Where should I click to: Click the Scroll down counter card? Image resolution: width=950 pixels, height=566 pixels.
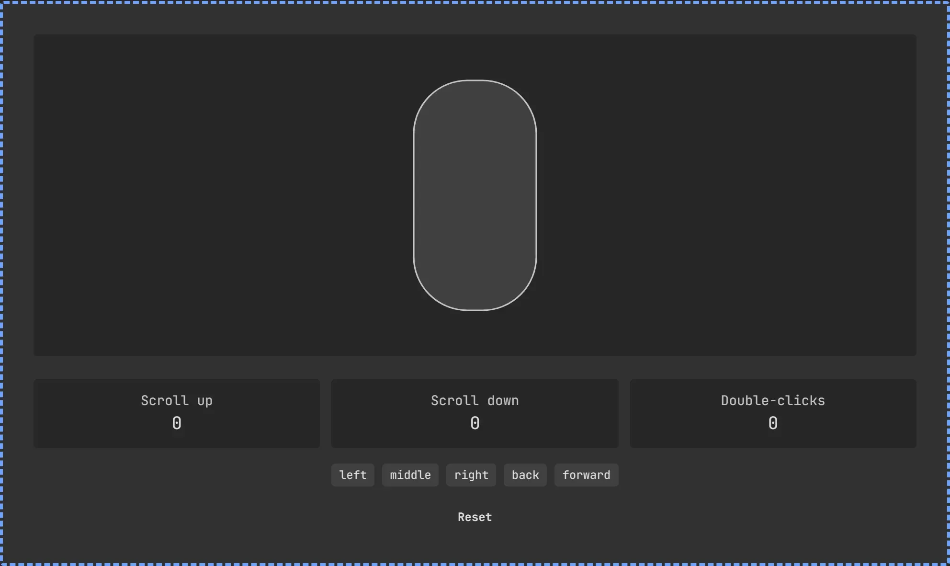(x=475, y=414)
